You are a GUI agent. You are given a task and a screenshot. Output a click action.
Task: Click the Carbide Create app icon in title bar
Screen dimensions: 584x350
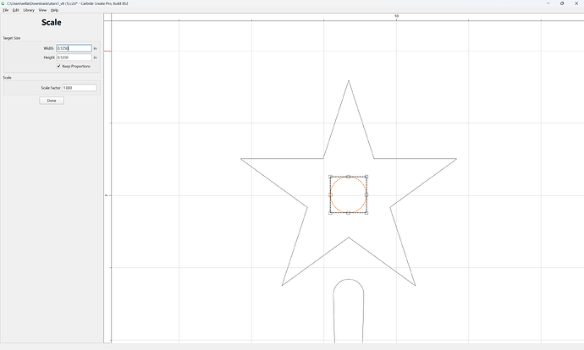click(x=3, y=3)
